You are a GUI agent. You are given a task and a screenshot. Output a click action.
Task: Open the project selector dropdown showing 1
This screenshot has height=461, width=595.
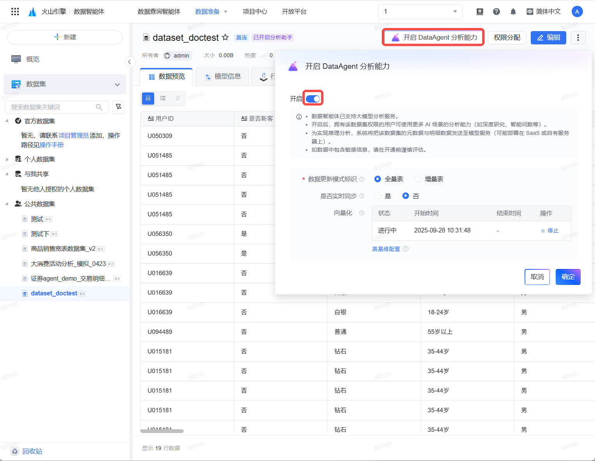(420, 12)
